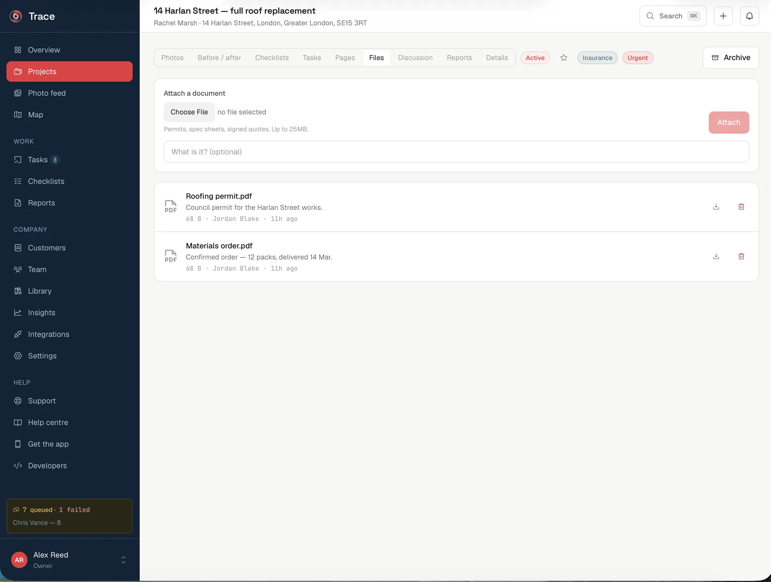Delete the Roofing permit.pdf file
This screenshot has width=771, height=582.
[741, 207]
